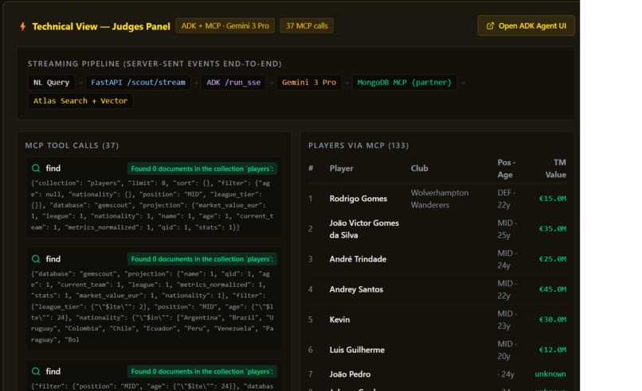Select player Kevin

(x=339, y=319)
